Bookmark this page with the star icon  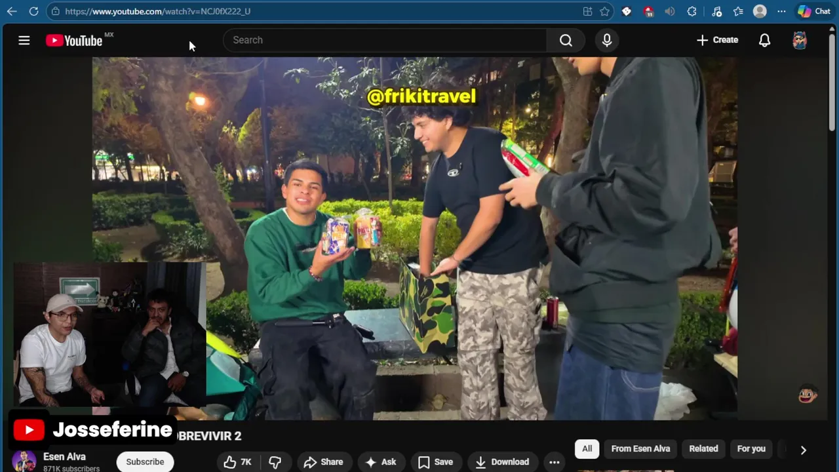click(x=604, y=11)
